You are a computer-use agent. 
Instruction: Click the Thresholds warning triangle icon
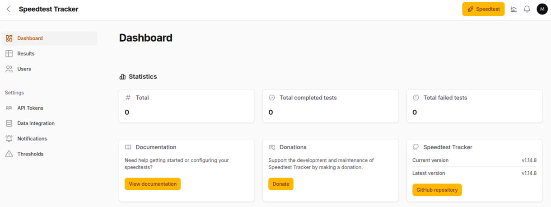tap(9, 154)
